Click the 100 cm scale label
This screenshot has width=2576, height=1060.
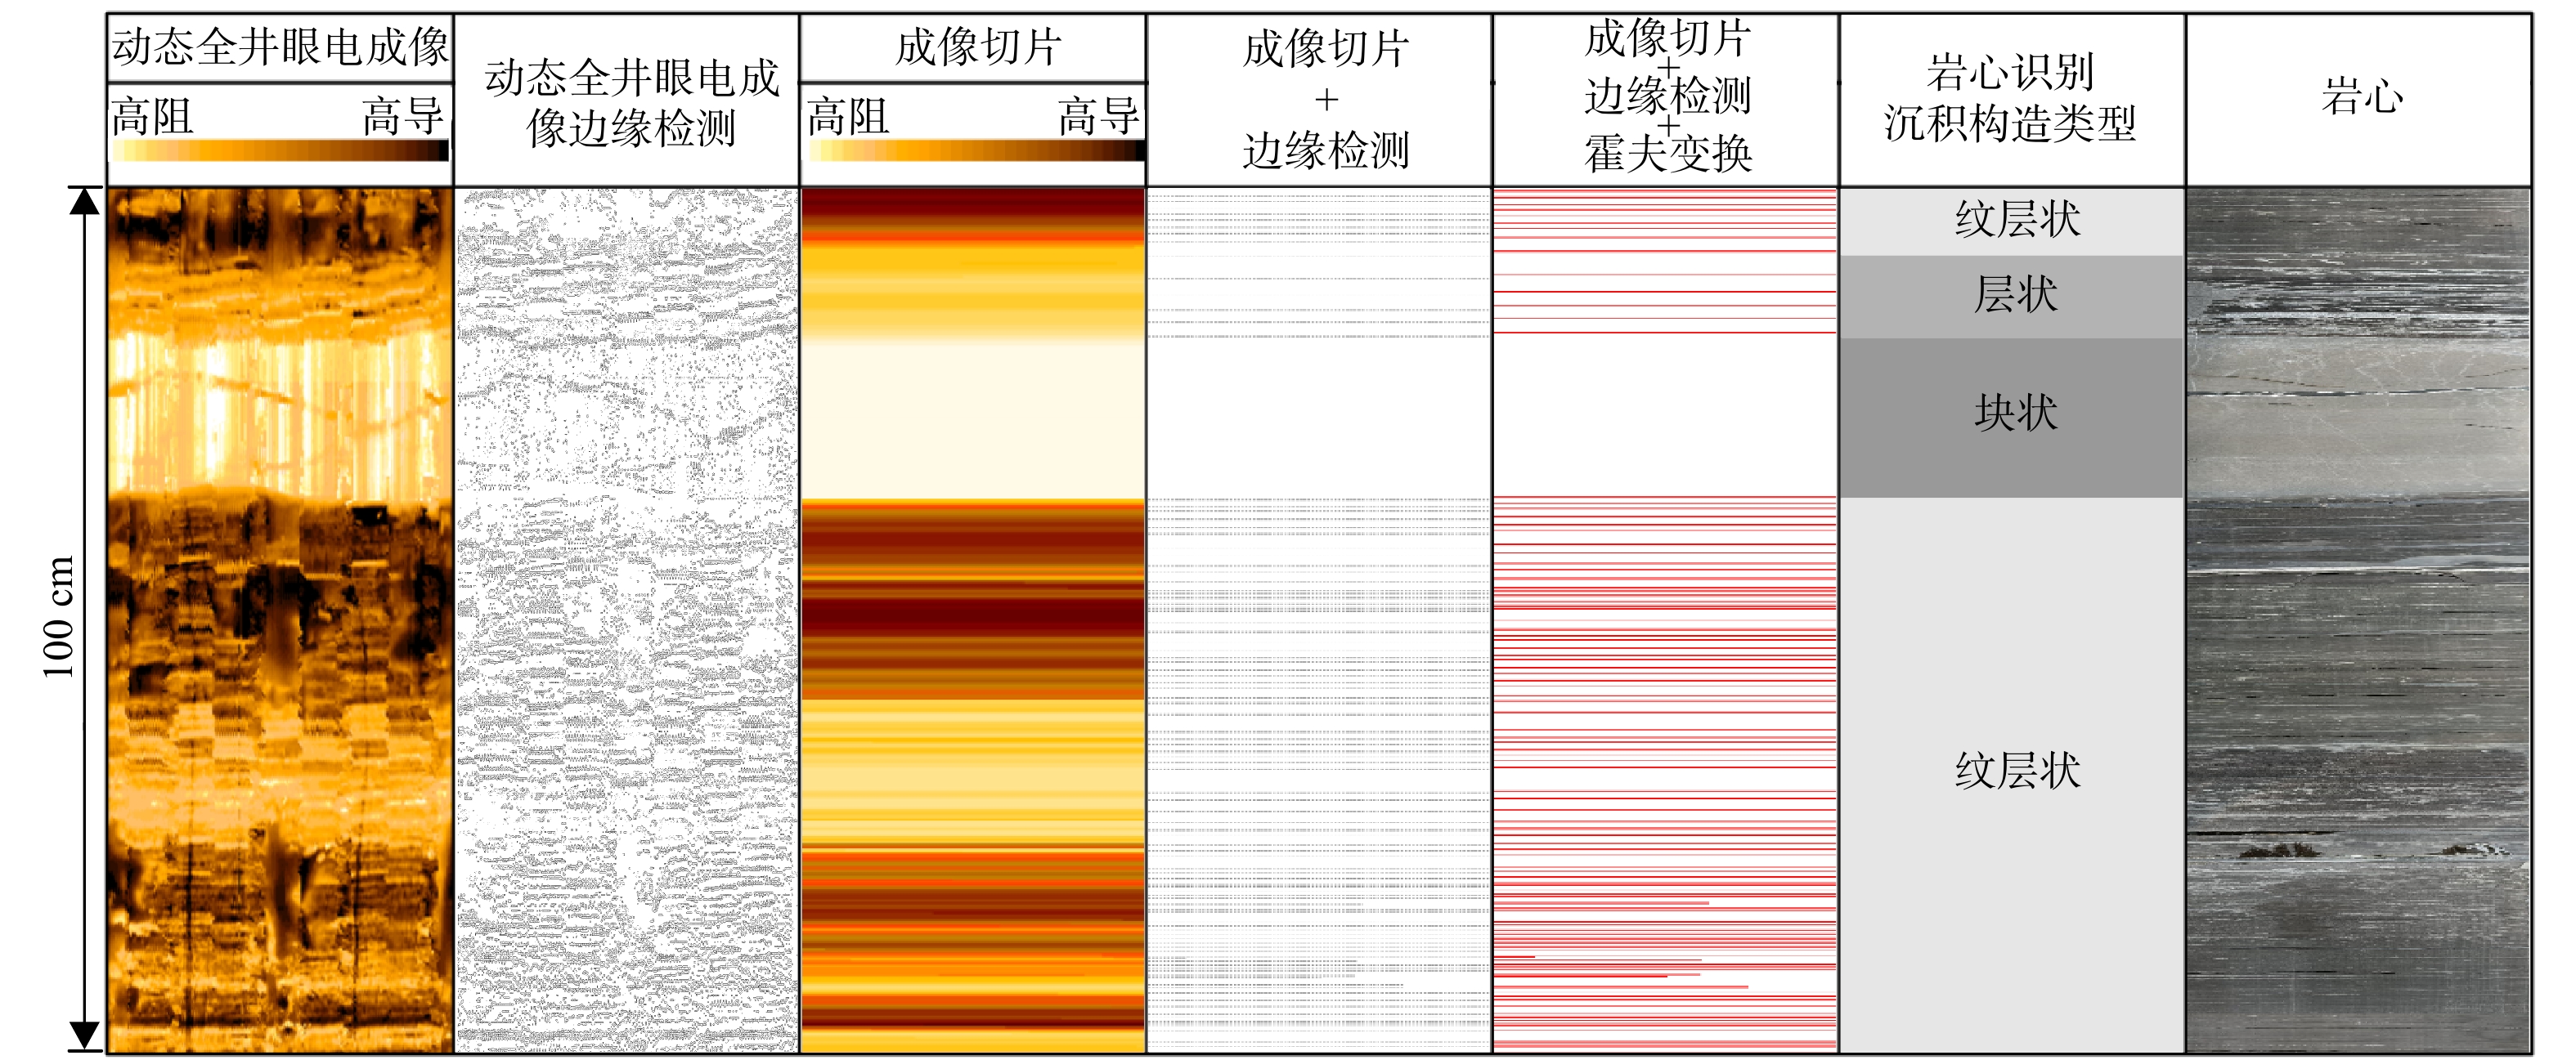[58, 616]
